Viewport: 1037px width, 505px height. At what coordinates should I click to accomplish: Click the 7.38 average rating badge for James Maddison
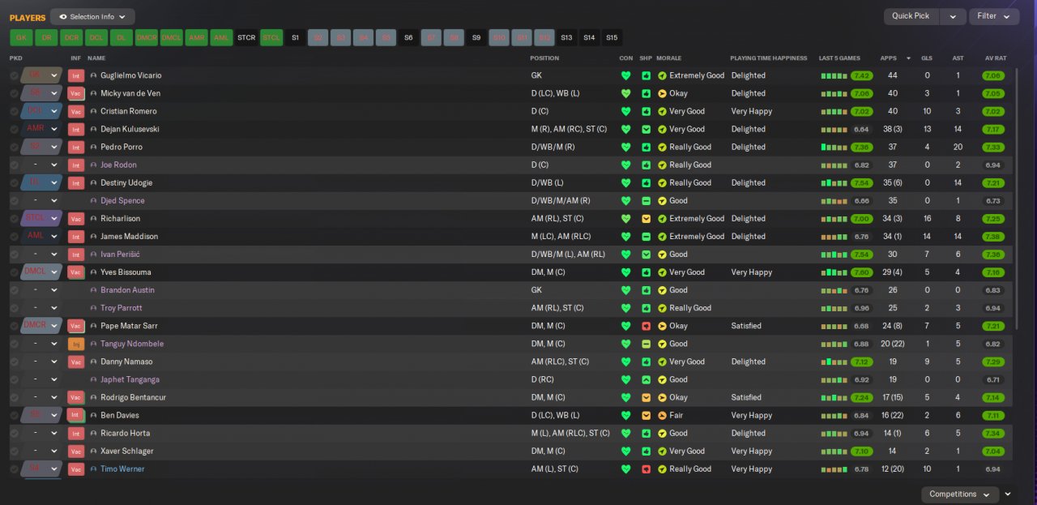(993, 237)
